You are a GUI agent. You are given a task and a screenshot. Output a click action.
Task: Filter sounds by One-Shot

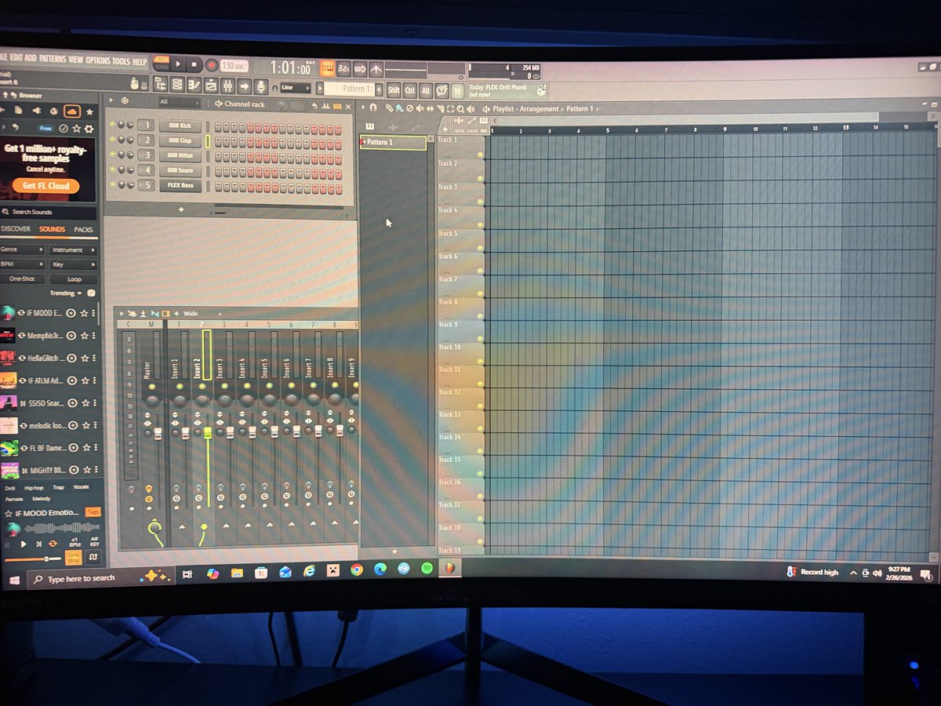pos(22,279)
